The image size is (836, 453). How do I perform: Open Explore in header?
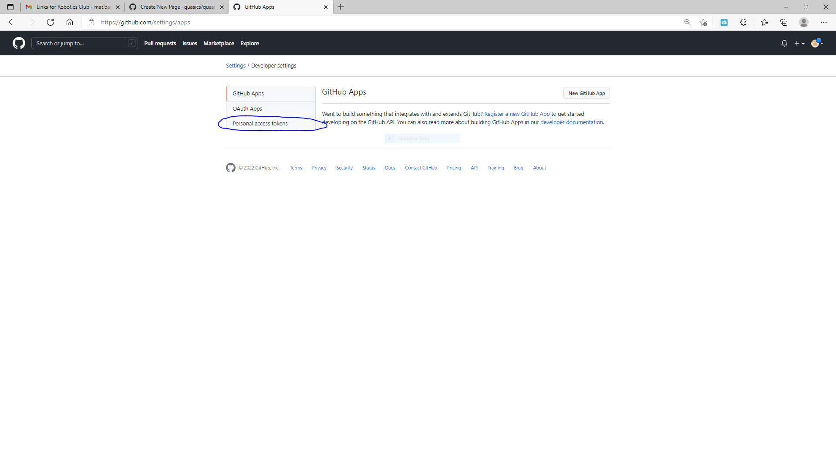click(249, 43)
